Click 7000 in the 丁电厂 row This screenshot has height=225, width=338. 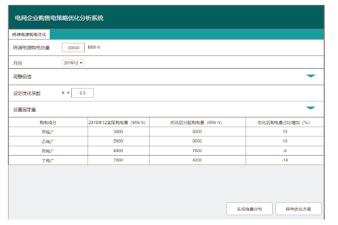118,160
